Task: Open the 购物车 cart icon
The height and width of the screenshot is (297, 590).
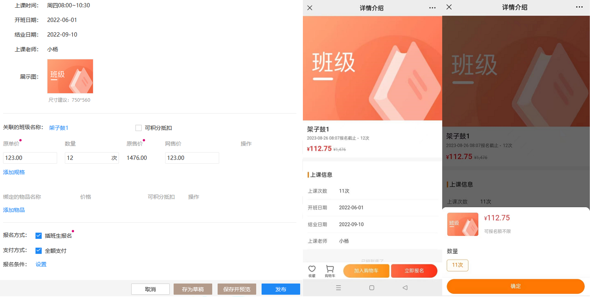Action: (x=330, y=269)
